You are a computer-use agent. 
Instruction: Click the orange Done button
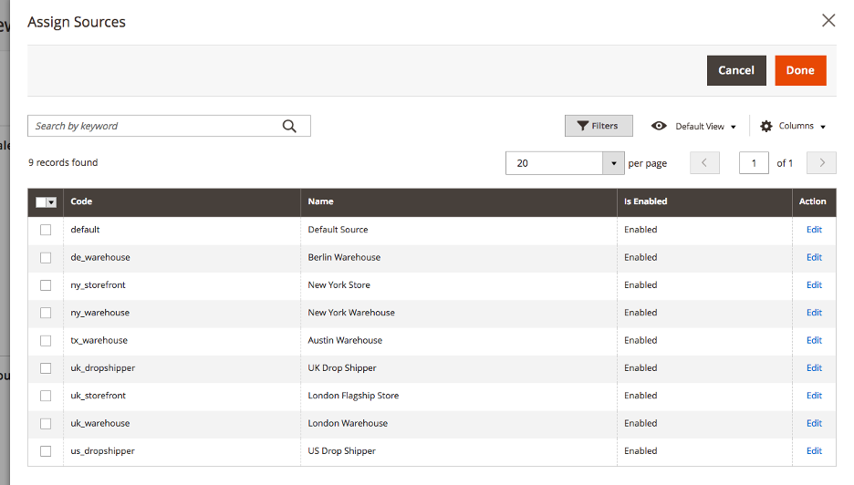click(x=800, y=70)
